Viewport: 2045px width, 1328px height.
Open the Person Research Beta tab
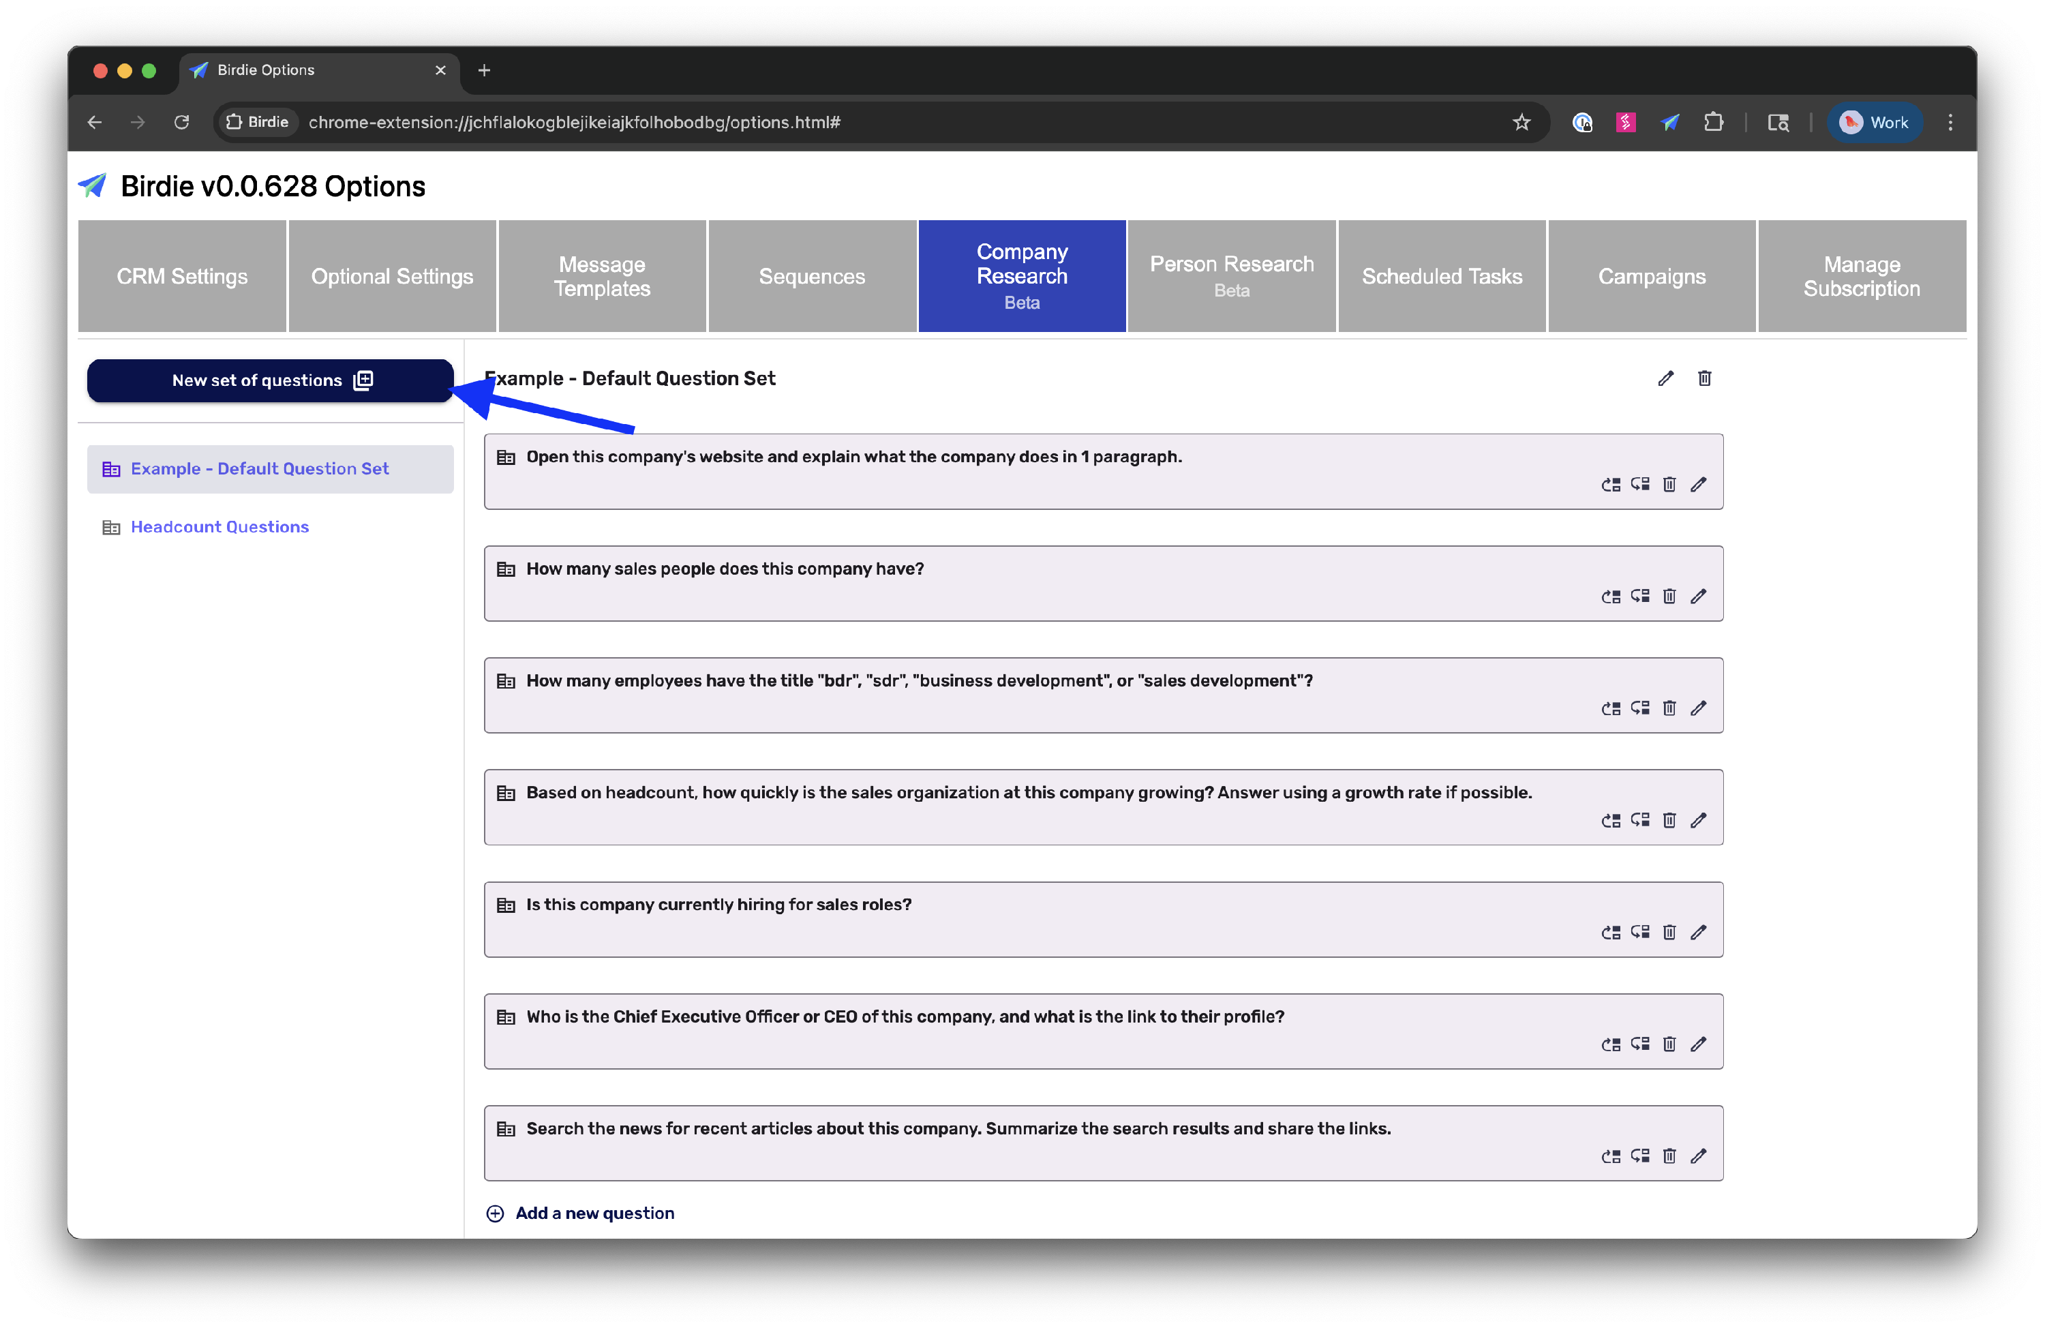1231,276
